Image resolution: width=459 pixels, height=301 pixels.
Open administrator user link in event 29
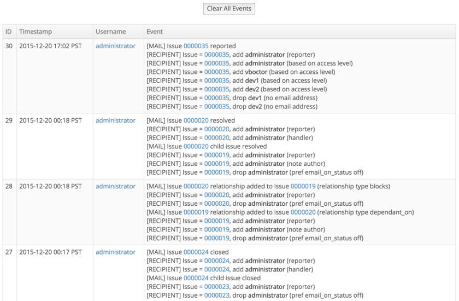pos(115,120)
